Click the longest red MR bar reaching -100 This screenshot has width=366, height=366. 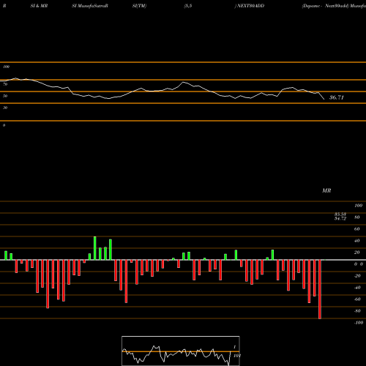coord(320,289)
